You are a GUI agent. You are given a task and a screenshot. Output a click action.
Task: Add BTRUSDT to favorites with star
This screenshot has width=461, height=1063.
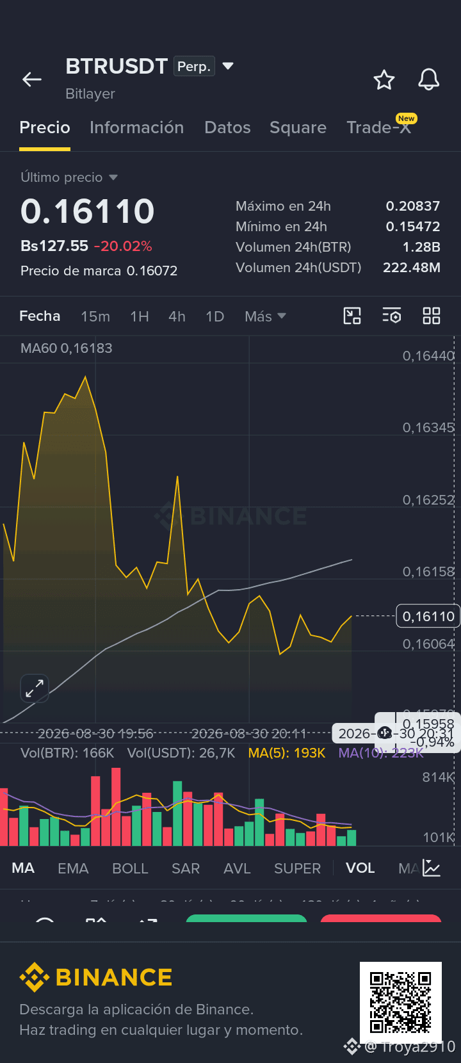(384, 80)
